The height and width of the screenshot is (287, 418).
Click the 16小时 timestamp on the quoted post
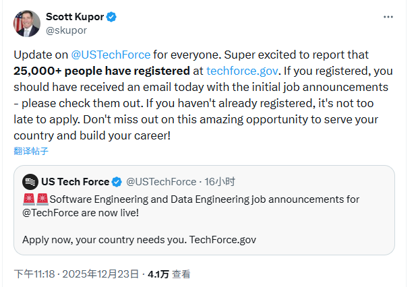pyautogui.click(x=219, y=181)
